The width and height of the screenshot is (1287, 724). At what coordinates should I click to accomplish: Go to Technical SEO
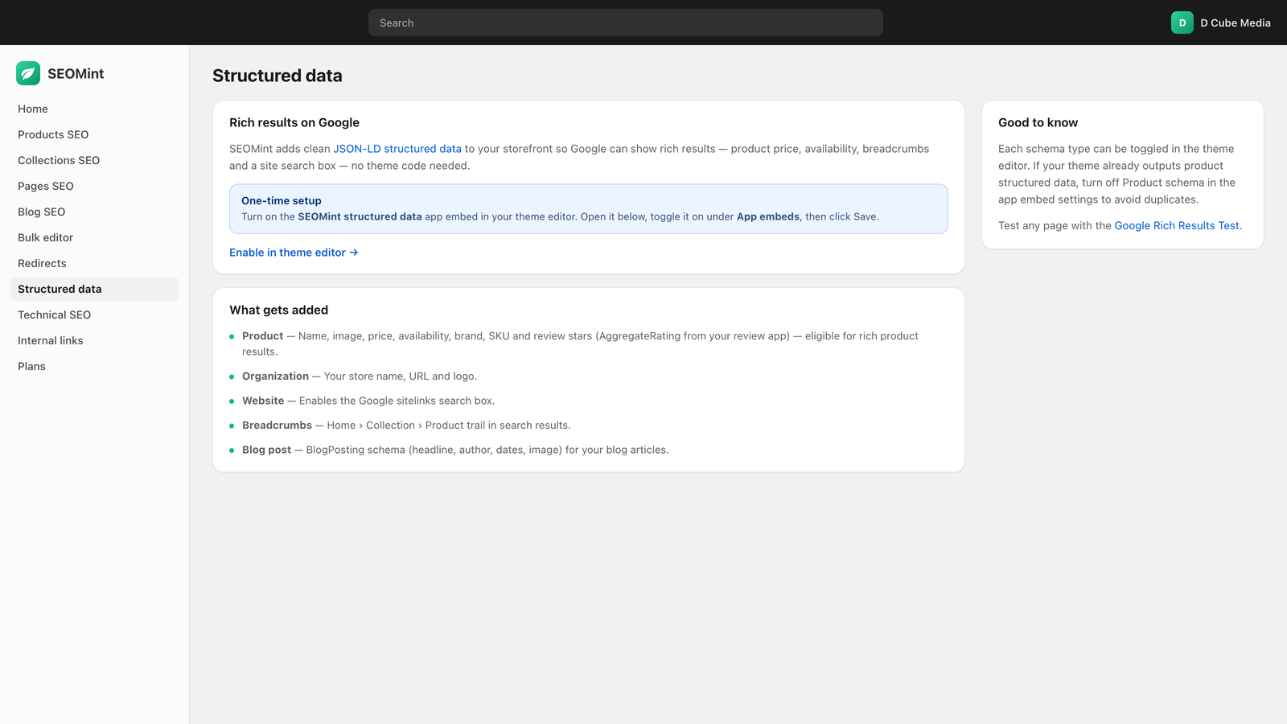pos(94,315)
